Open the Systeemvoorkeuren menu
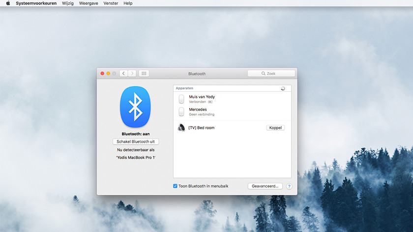Screen dimensions: 413x232 click(x=36, y=3)
